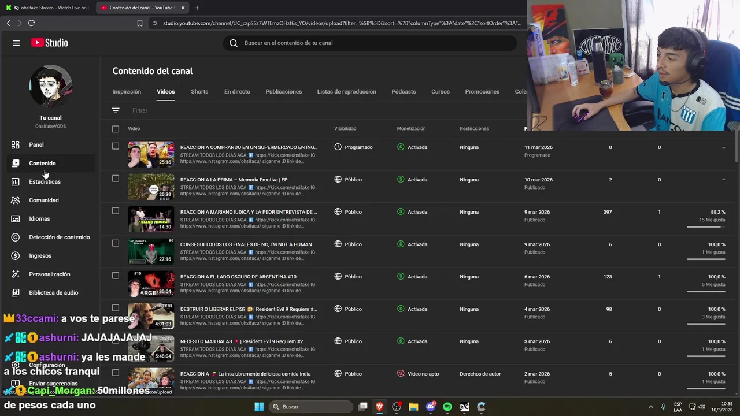Switch to the Inspiración tab
The height and width of the screenshot is (416, 740).
pyautogui.click(x=127, y=91)
